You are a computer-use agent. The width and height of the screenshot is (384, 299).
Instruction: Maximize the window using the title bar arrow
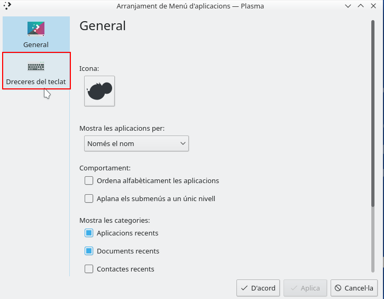coord(361,6)
